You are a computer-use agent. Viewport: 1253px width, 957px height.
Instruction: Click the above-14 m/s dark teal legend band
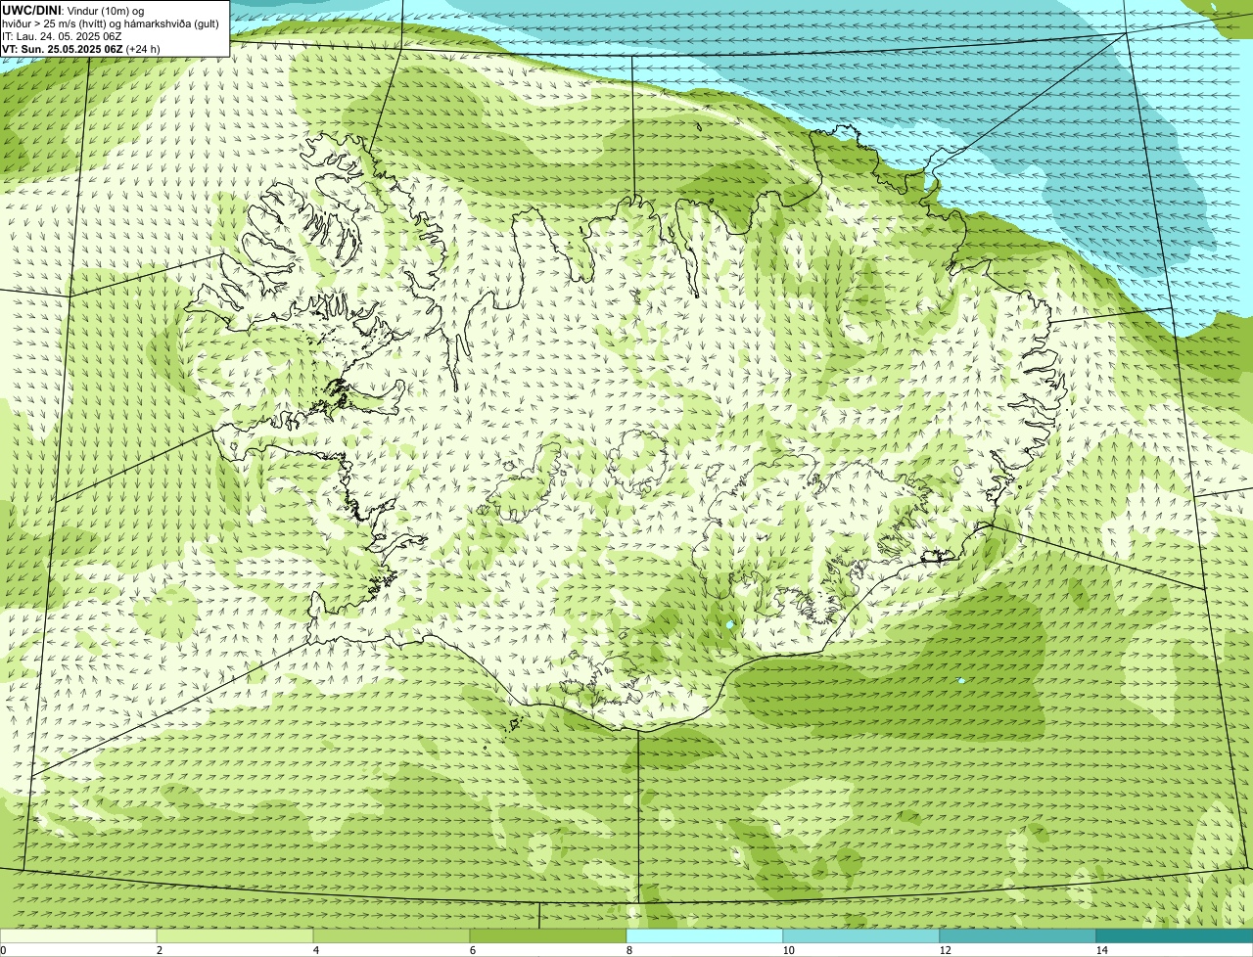coord(1175,935)
